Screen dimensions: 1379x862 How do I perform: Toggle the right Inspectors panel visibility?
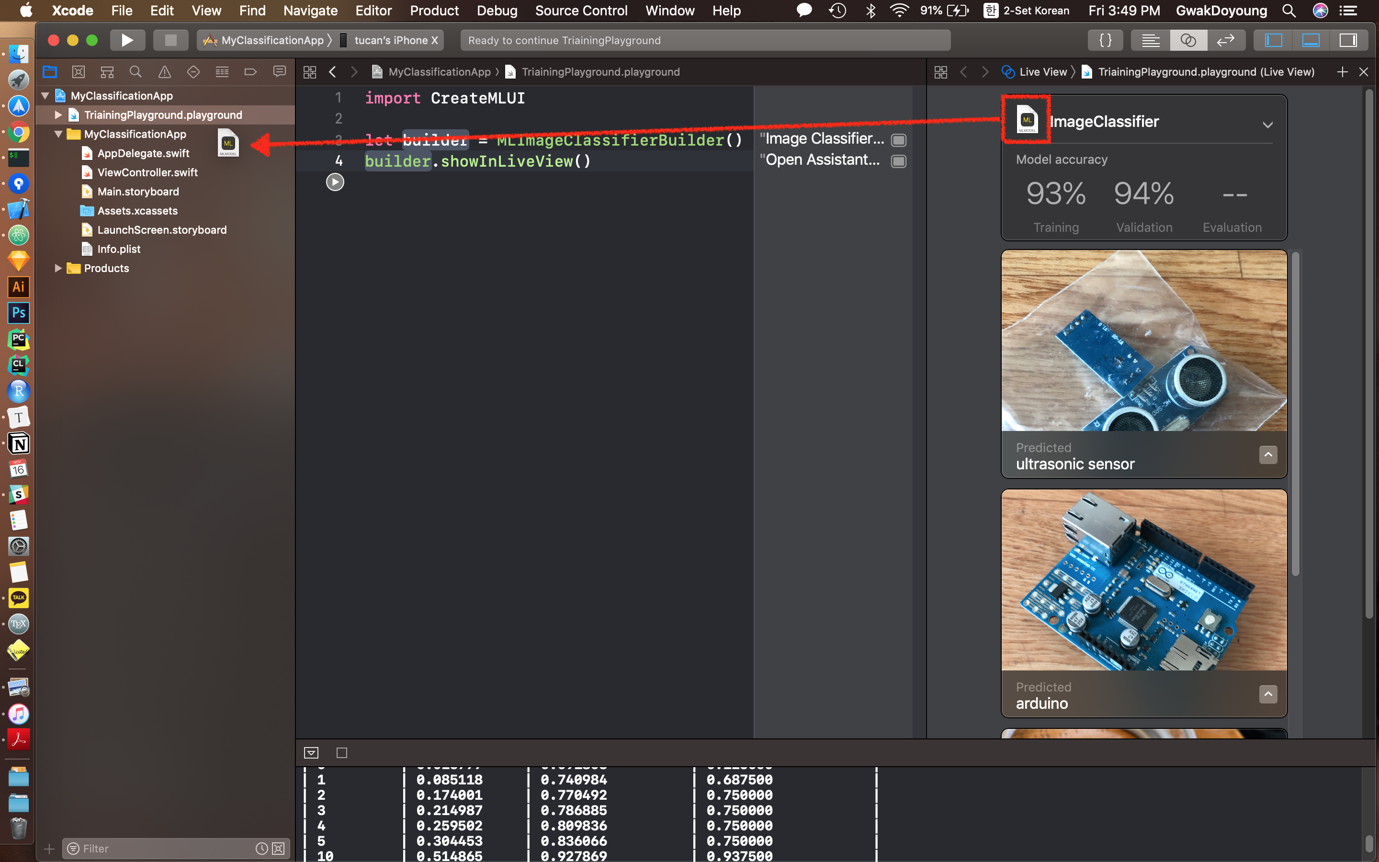1348,40
